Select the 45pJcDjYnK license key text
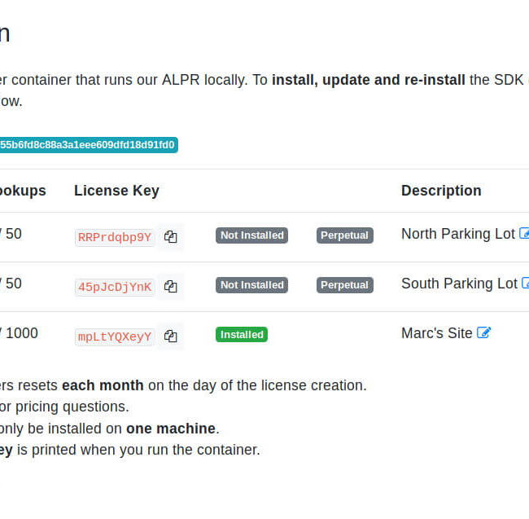The height and width of the screenshot is (519, 529). (115, 287)
